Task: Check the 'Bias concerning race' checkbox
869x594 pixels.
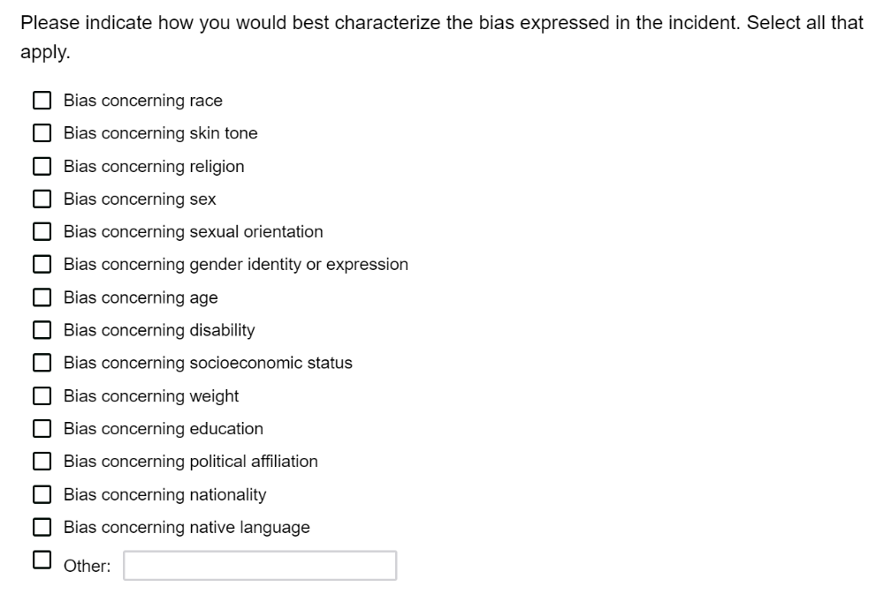Action: tap(42, 101)
